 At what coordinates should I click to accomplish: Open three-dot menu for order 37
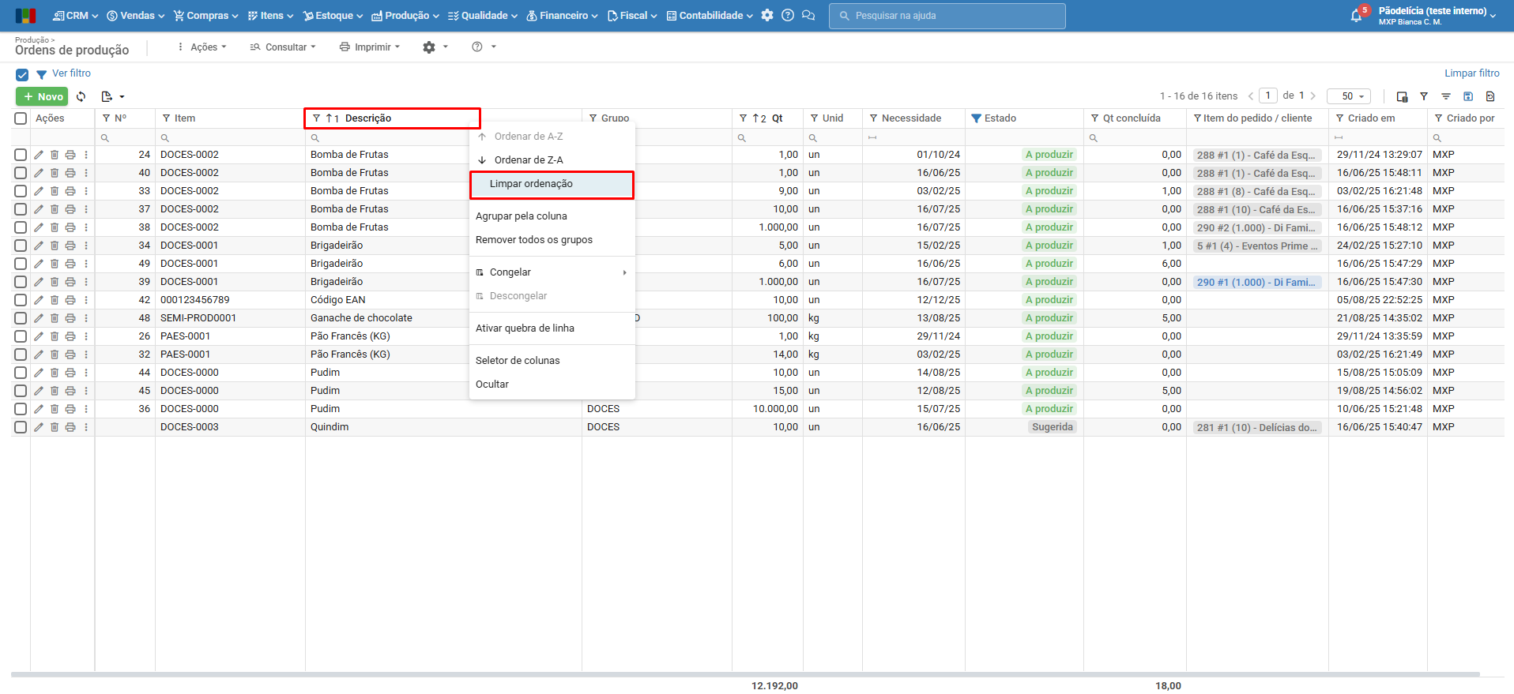pyautogui.click(x=86, y=209)
